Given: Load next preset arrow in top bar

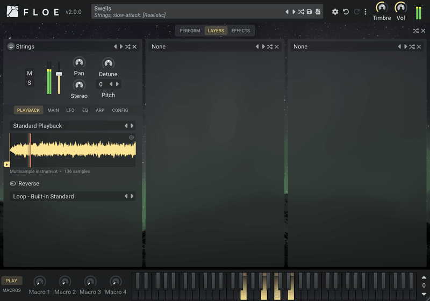Looking at the screenshot, I should [293, 12].
